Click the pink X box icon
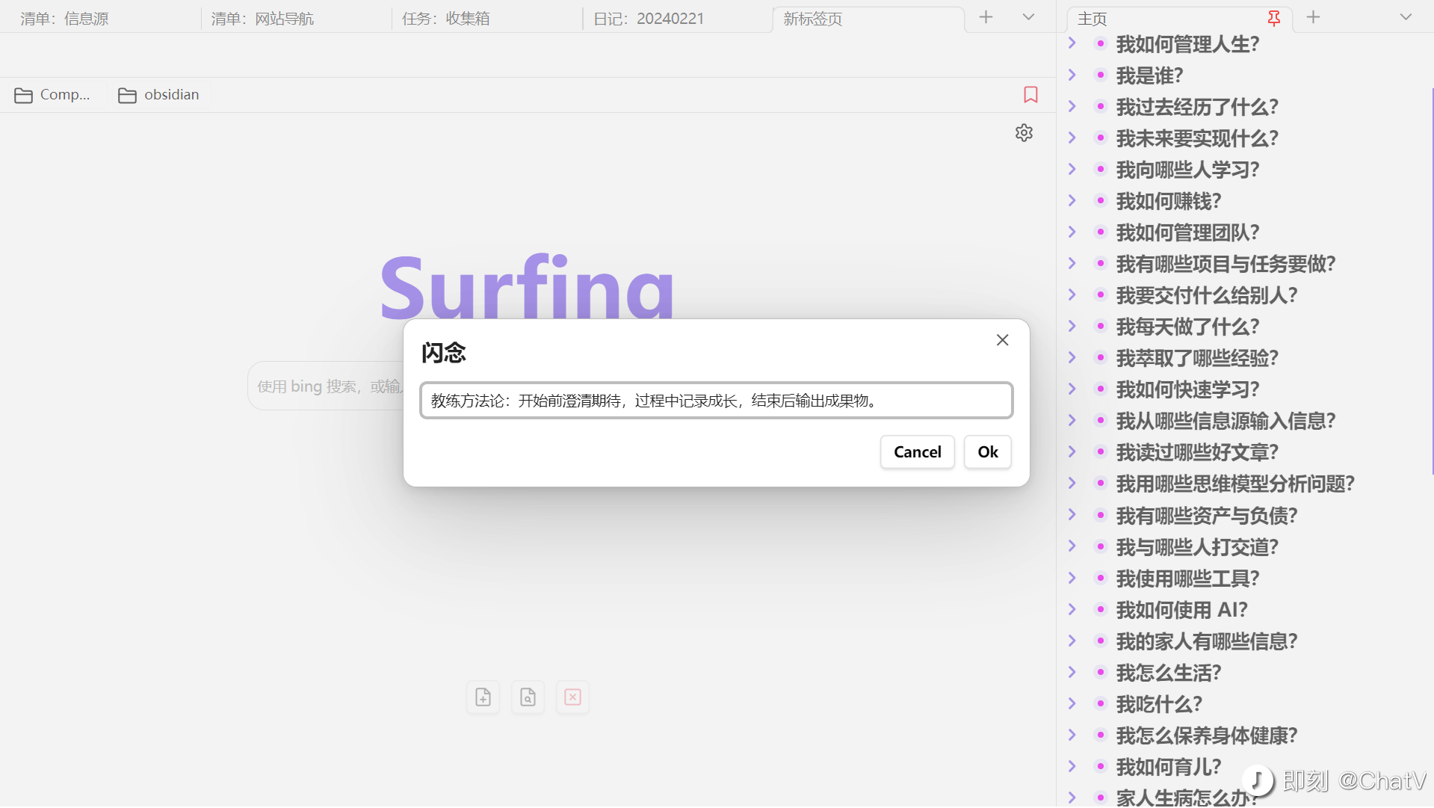 pos(572,697)
